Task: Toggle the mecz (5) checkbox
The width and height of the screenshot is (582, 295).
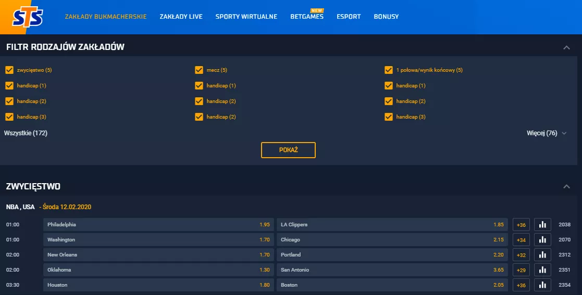Action: [199, 70]
